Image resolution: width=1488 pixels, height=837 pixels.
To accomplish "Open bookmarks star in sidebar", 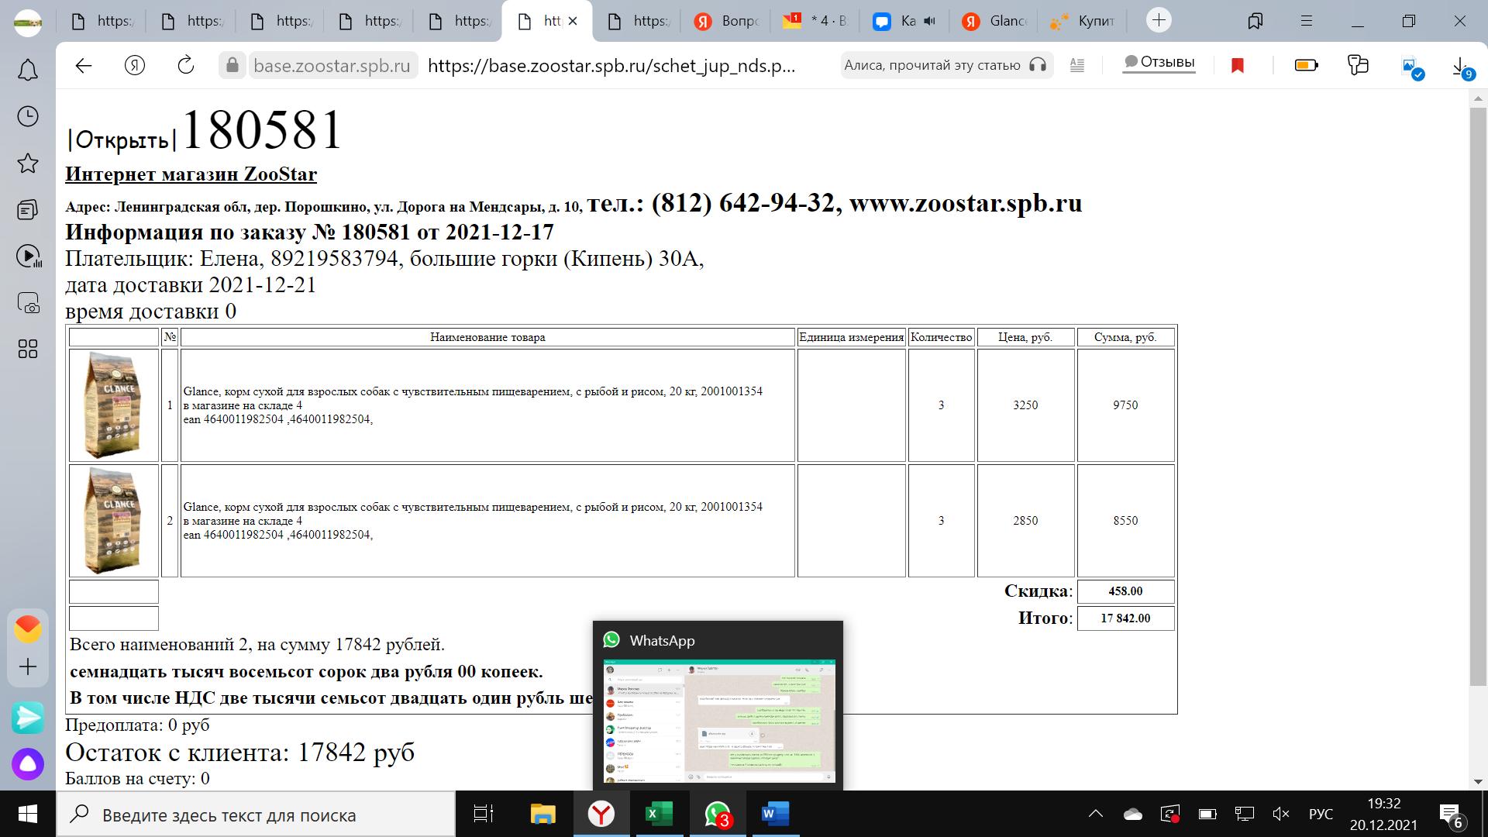I will pos(28,163).
